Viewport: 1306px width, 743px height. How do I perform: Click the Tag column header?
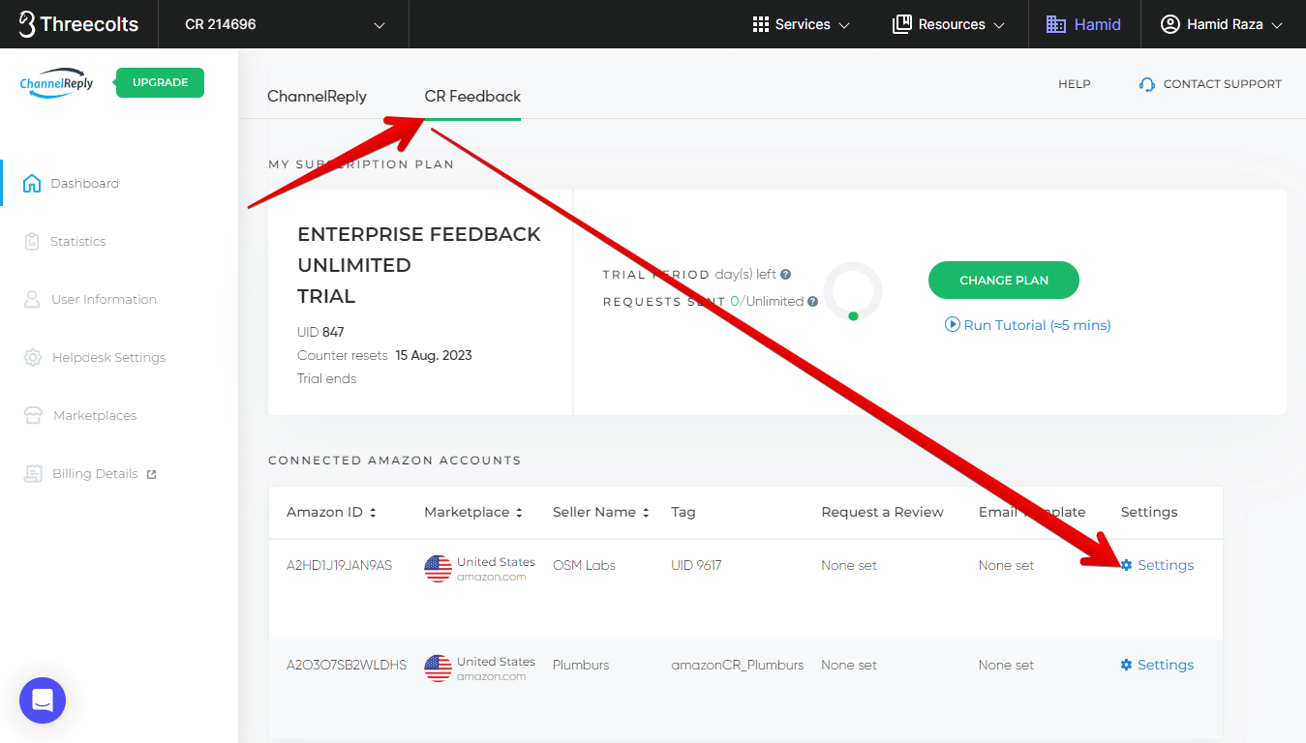(x=683, y=512)
